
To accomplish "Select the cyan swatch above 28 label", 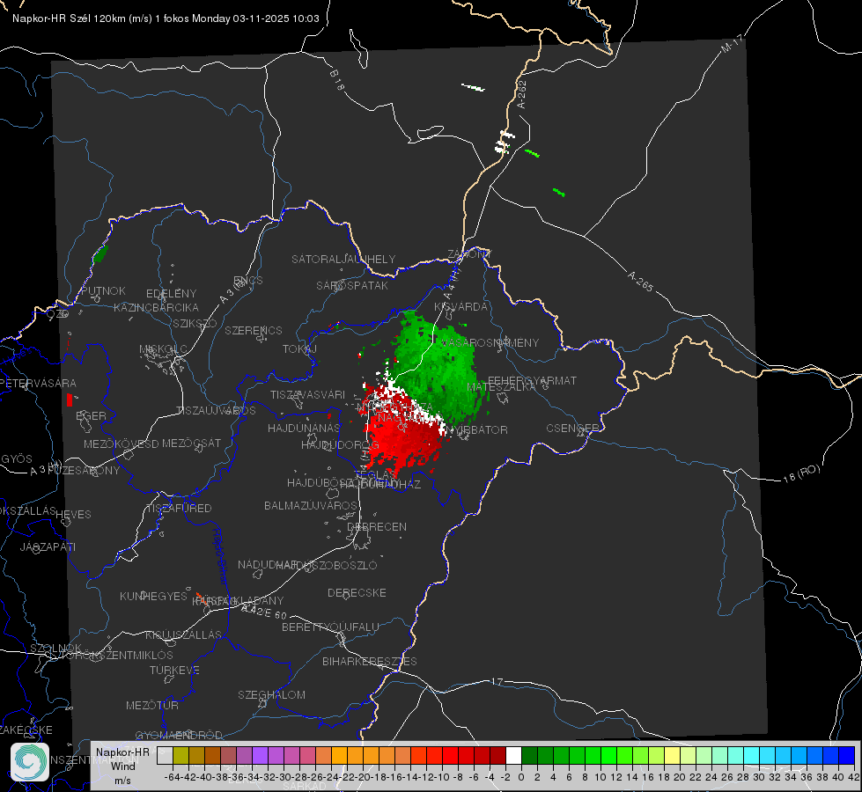I will [x=751, y=755].
